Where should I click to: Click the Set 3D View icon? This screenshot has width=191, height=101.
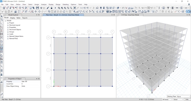pos(81,8)
